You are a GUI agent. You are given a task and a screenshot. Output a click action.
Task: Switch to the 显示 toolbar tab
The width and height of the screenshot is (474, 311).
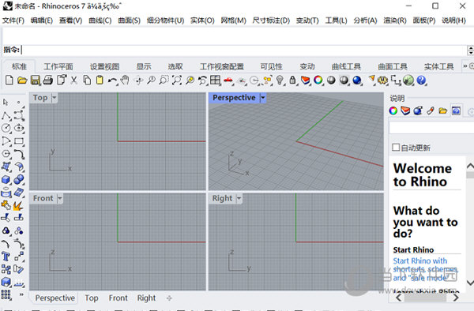pyautogui.click(x=144, y=66)
